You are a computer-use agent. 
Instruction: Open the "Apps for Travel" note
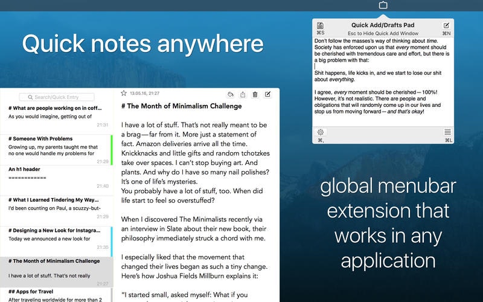coord(56,295)
